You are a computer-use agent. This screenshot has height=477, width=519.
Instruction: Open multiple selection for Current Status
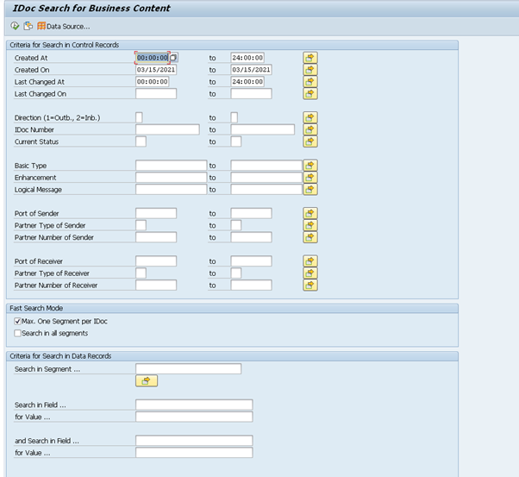click(x=310, y=141)
